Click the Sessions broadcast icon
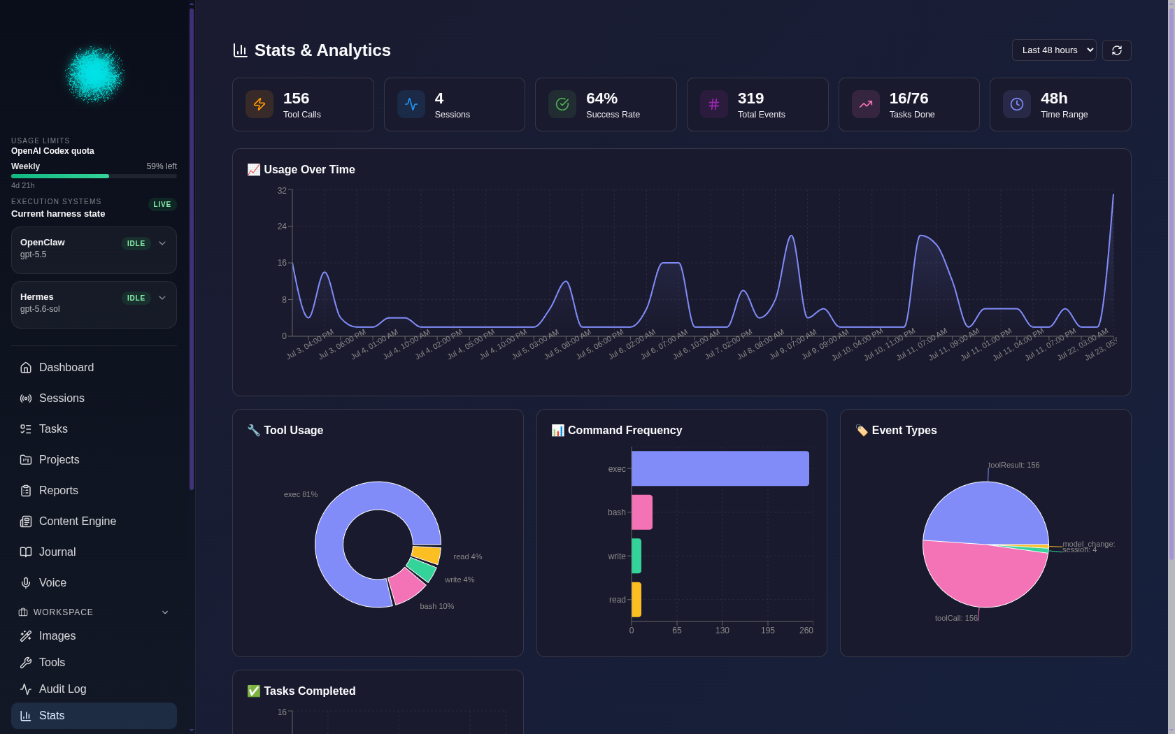The width and height of the screenshot is (1175, 734). tap(26, 398)
